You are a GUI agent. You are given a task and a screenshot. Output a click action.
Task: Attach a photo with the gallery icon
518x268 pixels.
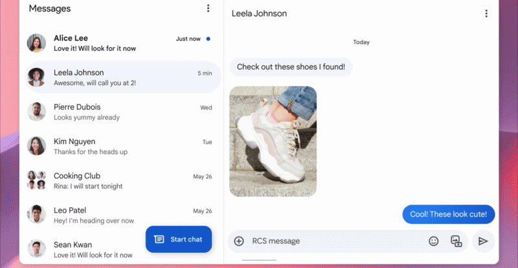[x=456, y=241]
